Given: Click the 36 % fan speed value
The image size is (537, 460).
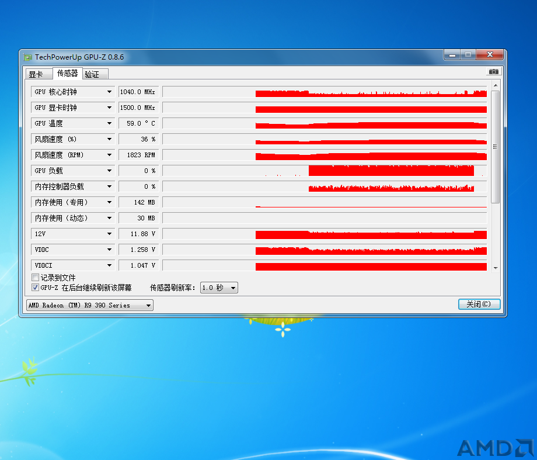Looking at the screenshot, I should [x=139, y=139].
